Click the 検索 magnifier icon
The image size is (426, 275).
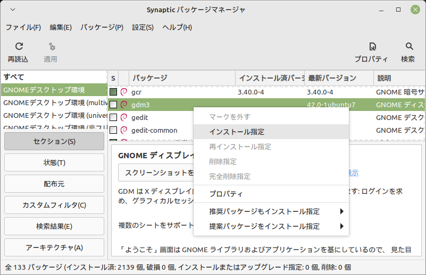(409, 46)
